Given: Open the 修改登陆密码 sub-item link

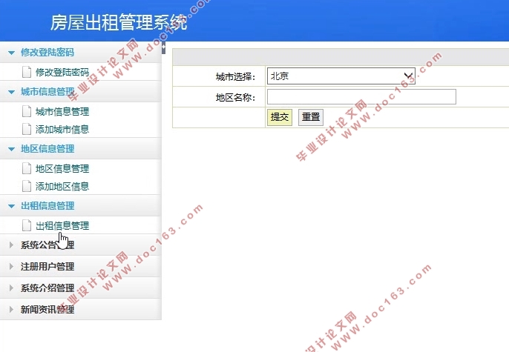Looking at the screenshot, I should click(x=62, y=72).
